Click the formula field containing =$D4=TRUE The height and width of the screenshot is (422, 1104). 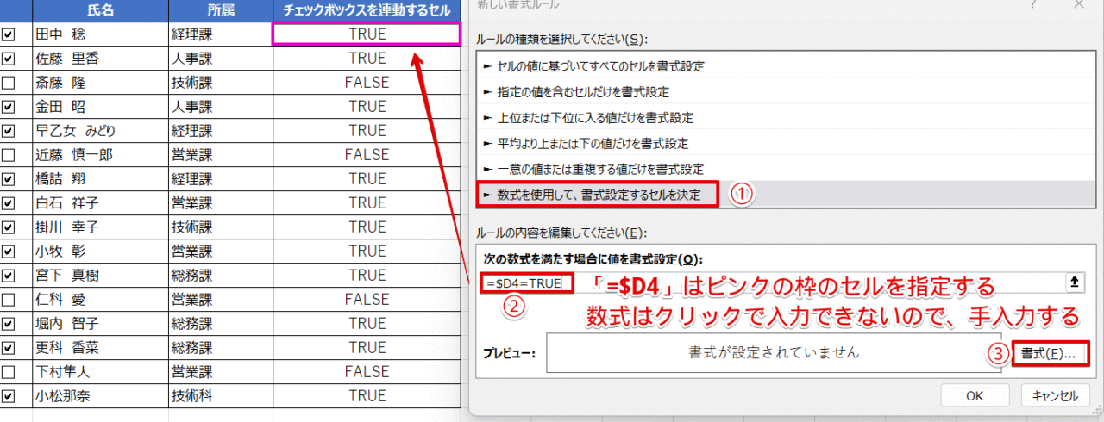coord(772,282)
